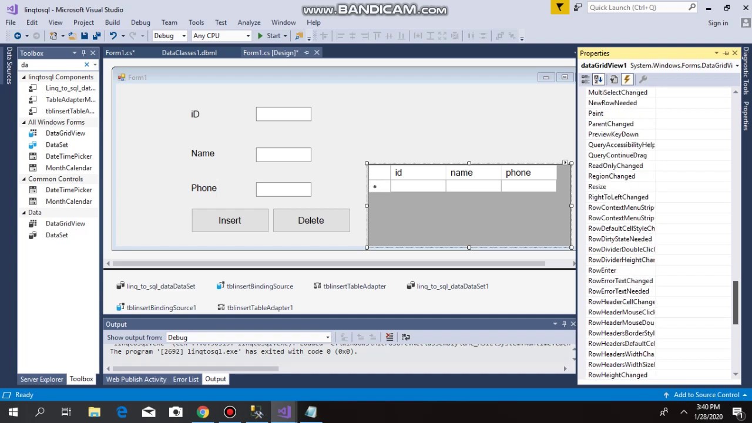Open the dataGridView smart tag arrow
This screenshot has height=423, width=752.
coord(565,163)
